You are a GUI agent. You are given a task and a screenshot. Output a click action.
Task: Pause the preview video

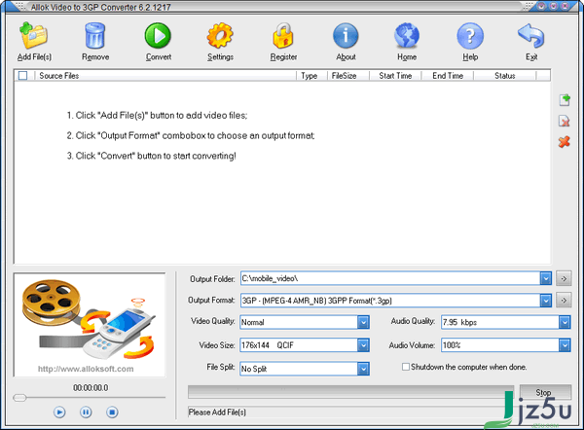(x=86, y=412)
